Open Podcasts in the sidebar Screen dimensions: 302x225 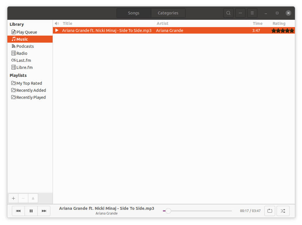coord(30,46)
